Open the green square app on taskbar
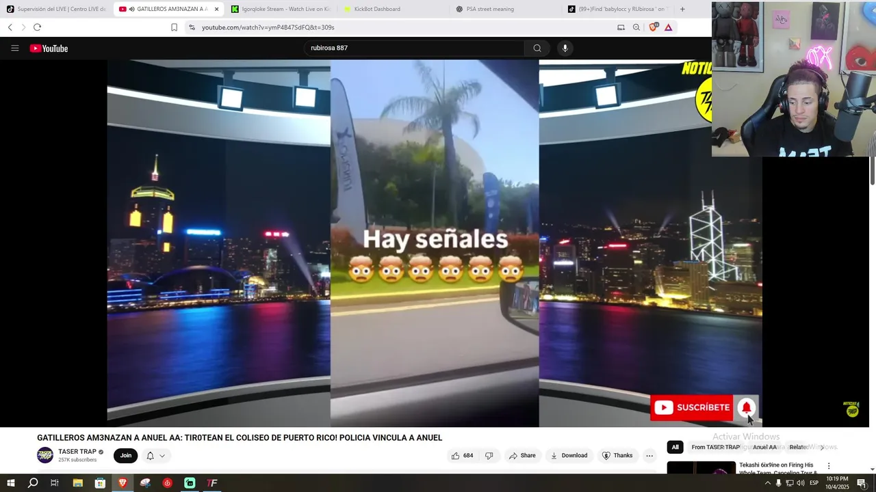Screen dimensions: 876x492 click(190, 483)
